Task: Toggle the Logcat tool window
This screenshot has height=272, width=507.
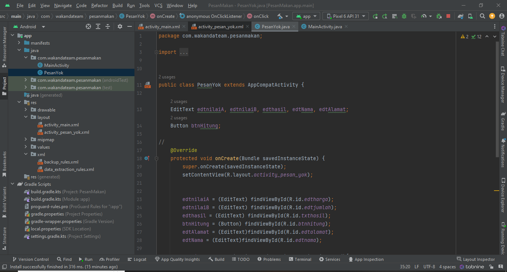Action: pyautogui.click(x=137, y=259)
